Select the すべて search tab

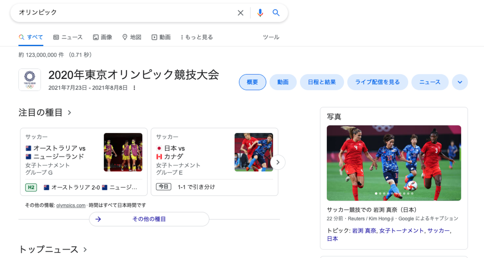(x=31, y=37)
